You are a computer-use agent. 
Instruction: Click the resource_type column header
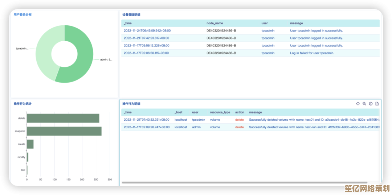coord(220,112)
